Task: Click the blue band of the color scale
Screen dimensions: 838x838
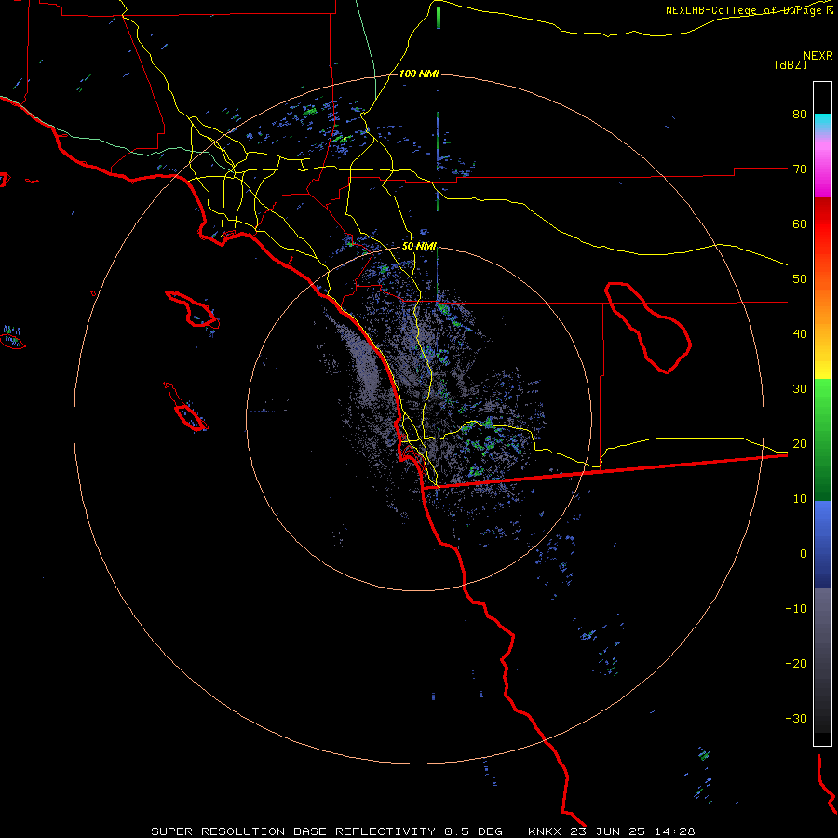Action: [x=822, y=544]
